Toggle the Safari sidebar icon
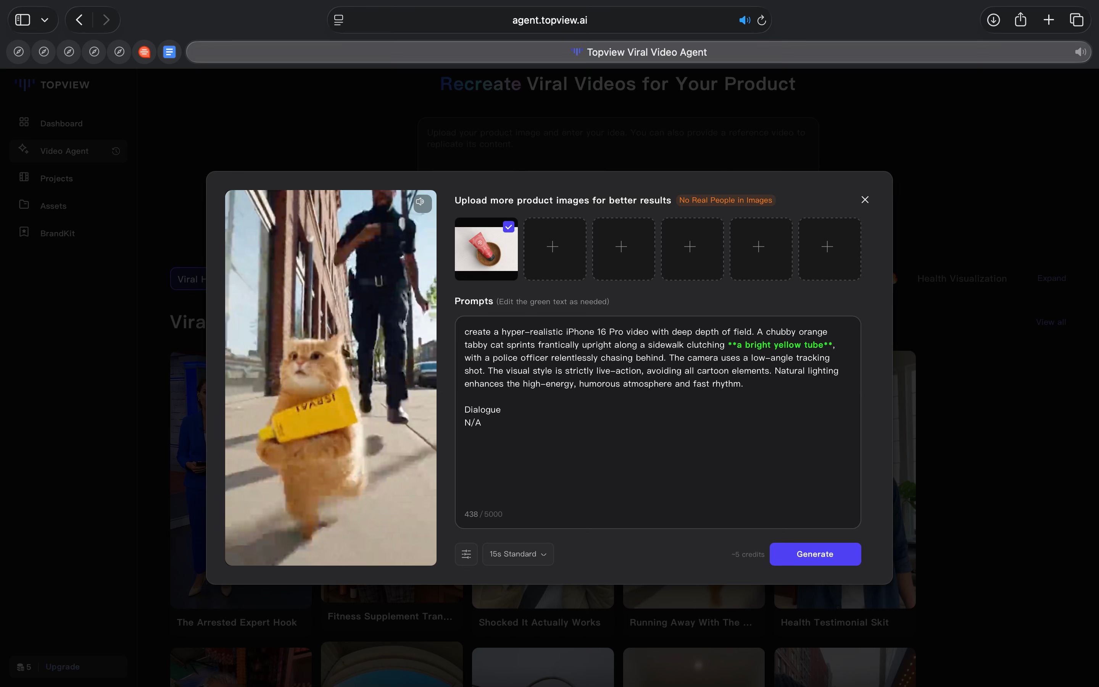The height and width of the screenshot is (687, 1099). point(23,20)
